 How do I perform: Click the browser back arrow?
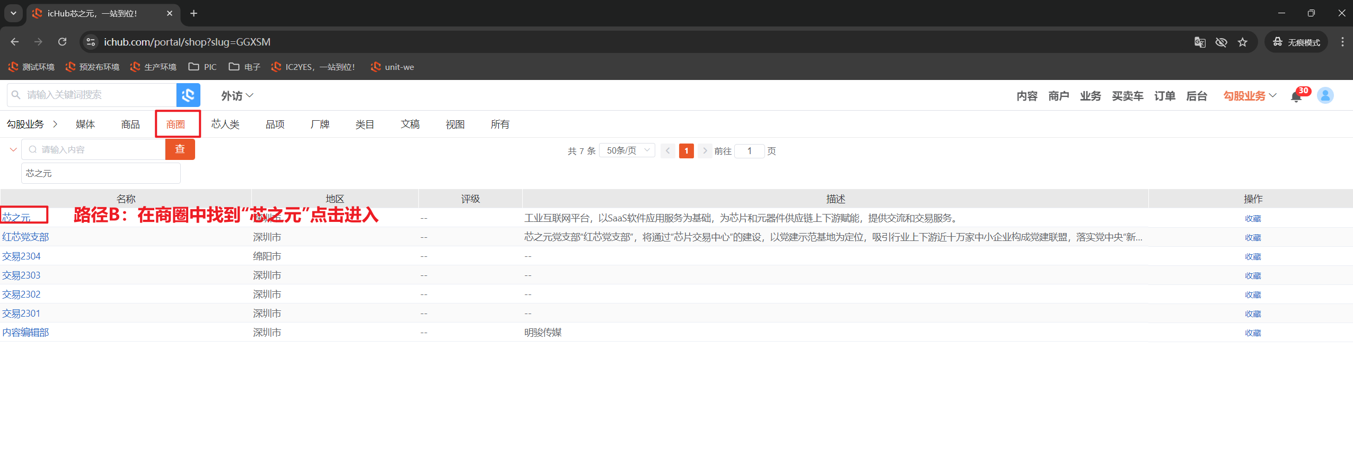pyautogui.click(x=15, y=42)
